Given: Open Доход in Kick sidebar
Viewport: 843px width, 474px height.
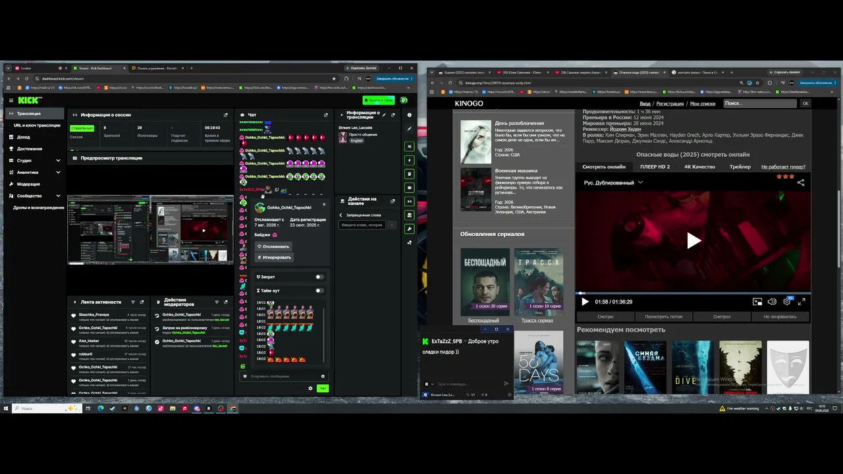Looking at the screenshot, I should tap(24, 137).
